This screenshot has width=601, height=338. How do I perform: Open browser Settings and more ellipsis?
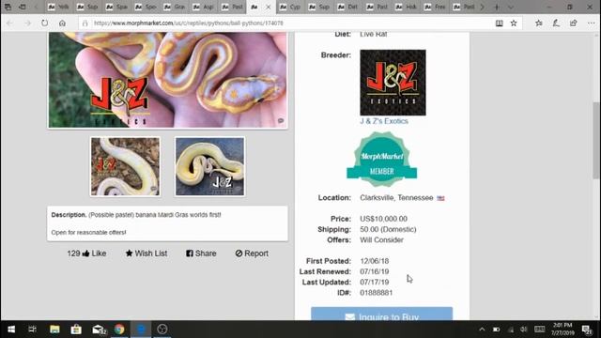click(x=591, y=23)
